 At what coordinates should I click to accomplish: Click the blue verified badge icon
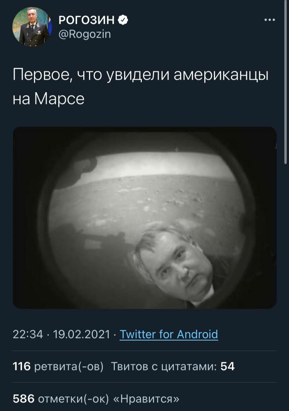(x=123, y=20)
